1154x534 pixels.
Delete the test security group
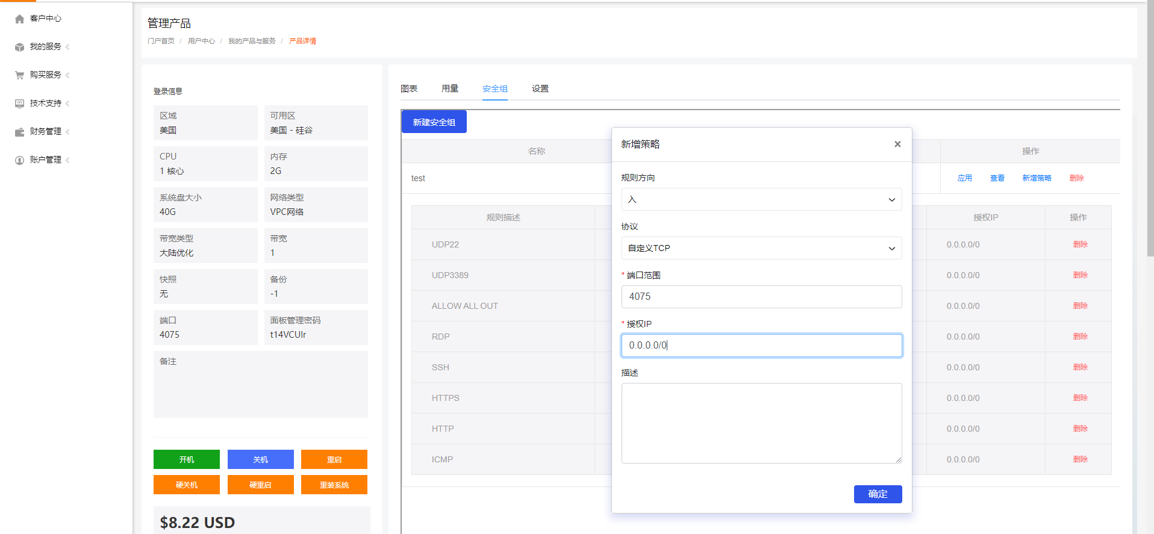(x=1077, y=178)
